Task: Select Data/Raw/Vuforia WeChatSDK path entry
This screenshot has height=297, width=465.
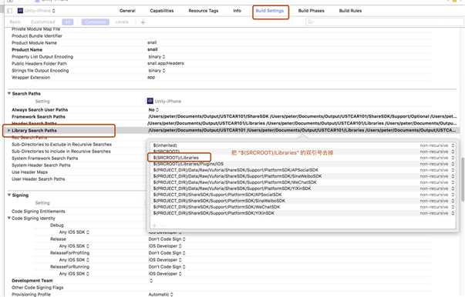Action: click(x=234, y=182)
